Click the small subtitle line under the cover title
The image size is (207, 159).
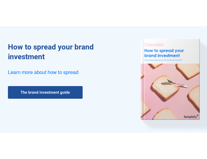(163, 60)
